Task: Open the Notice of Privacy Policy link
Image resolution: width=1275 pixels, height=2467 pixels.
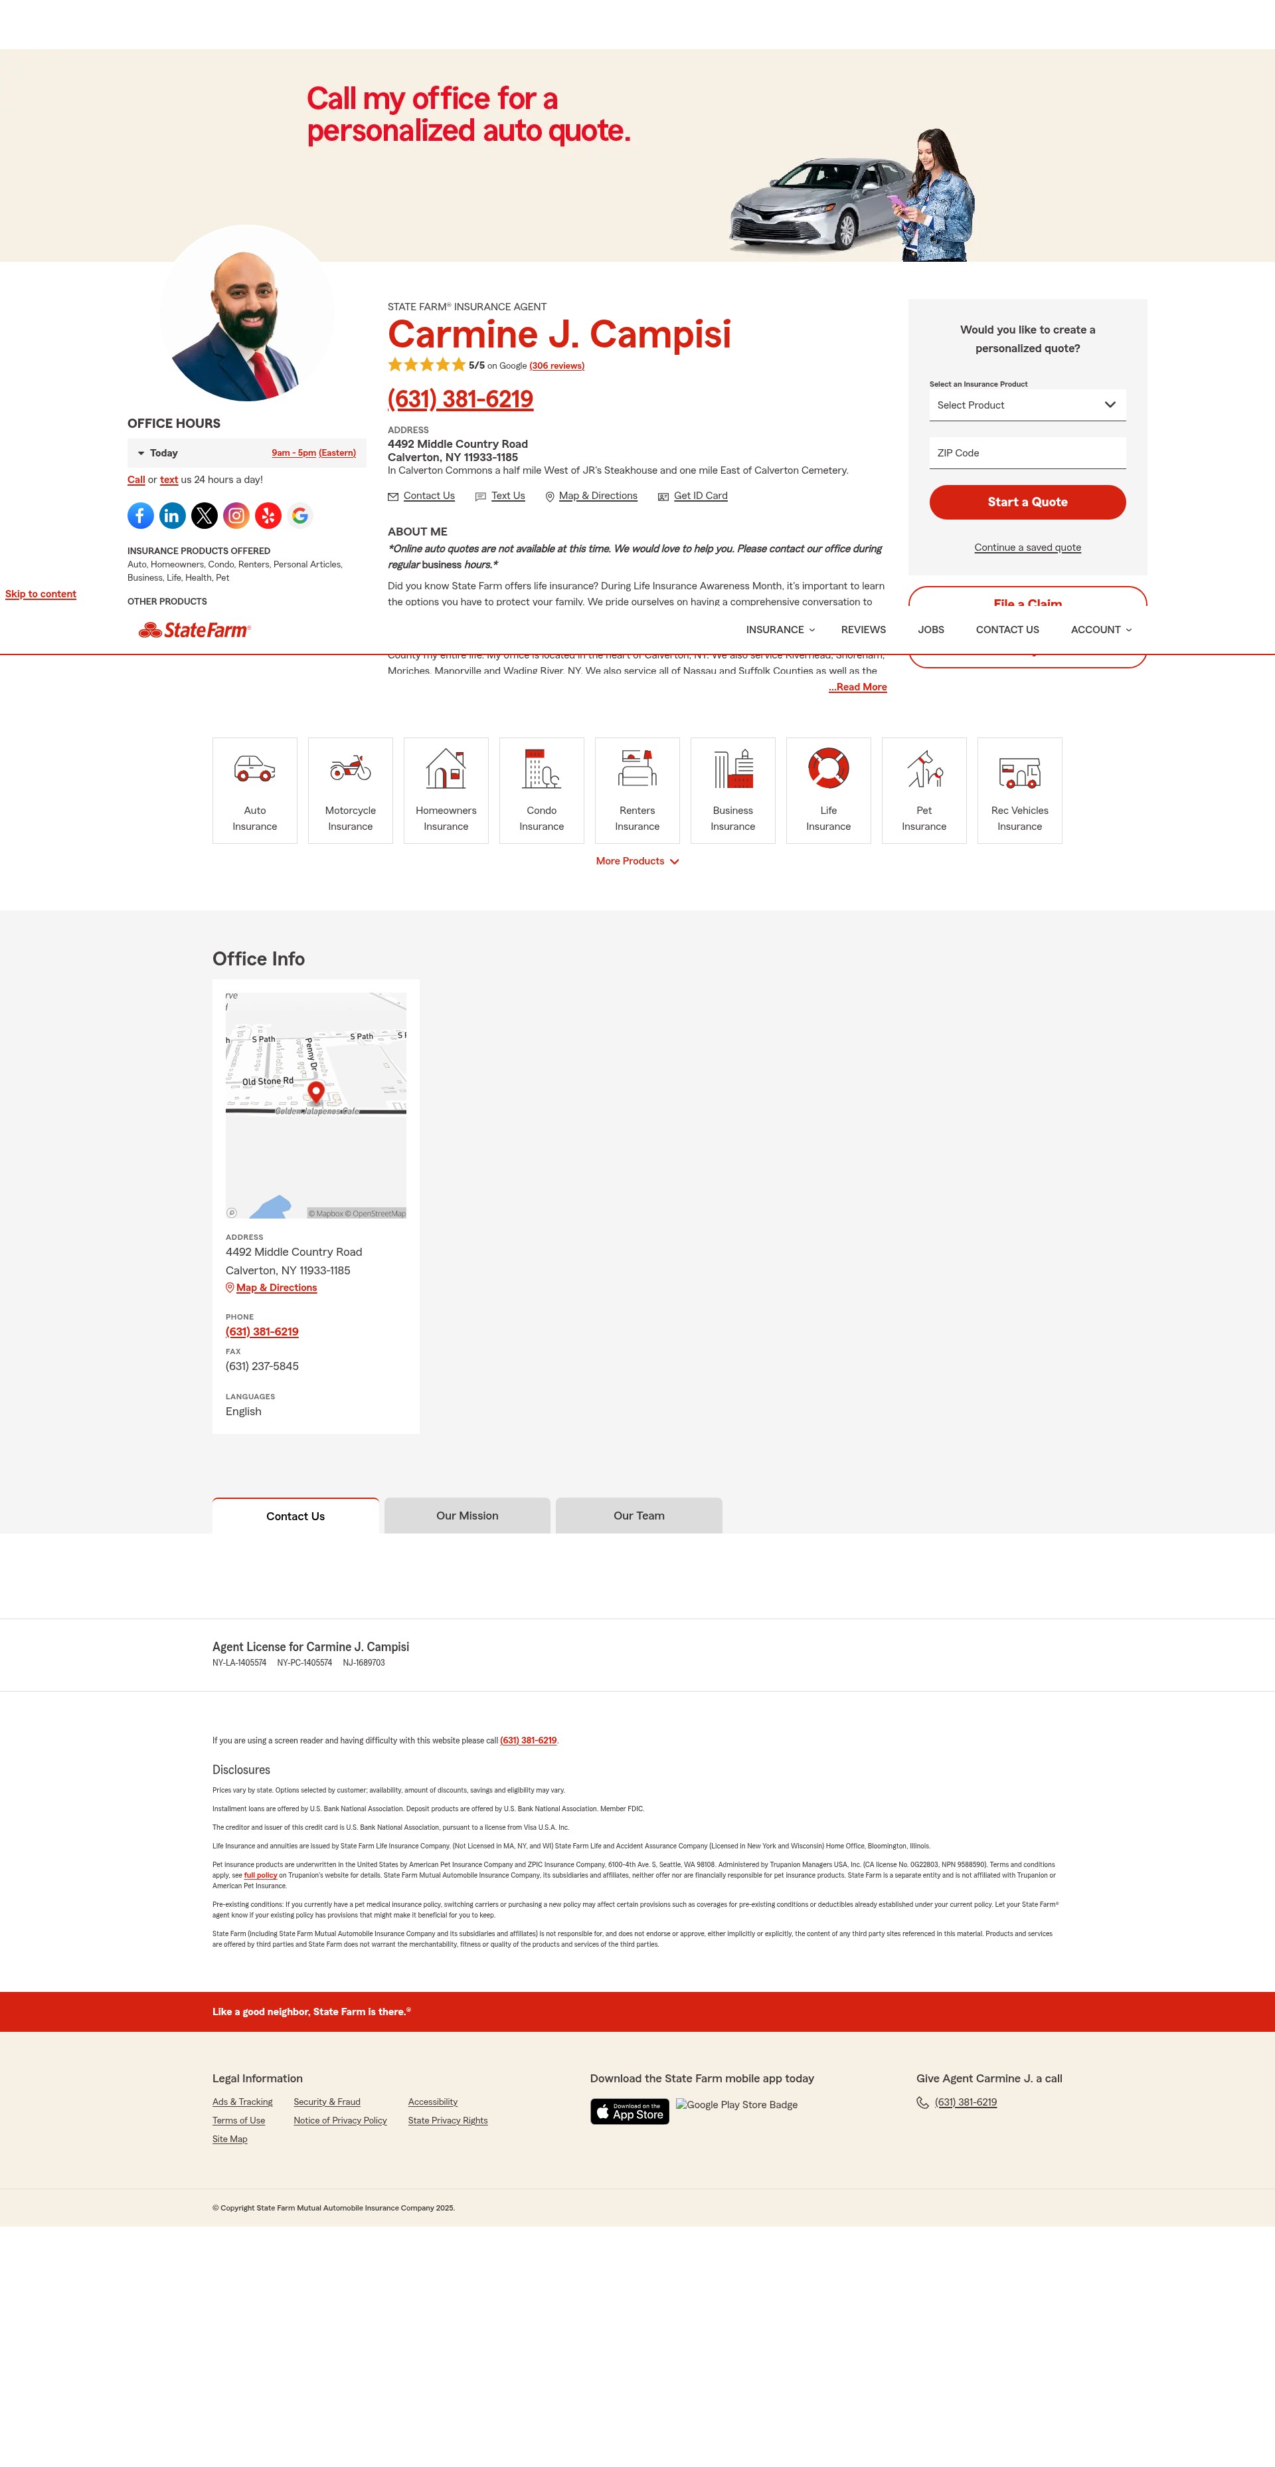Action: [x=340, y=2120]
